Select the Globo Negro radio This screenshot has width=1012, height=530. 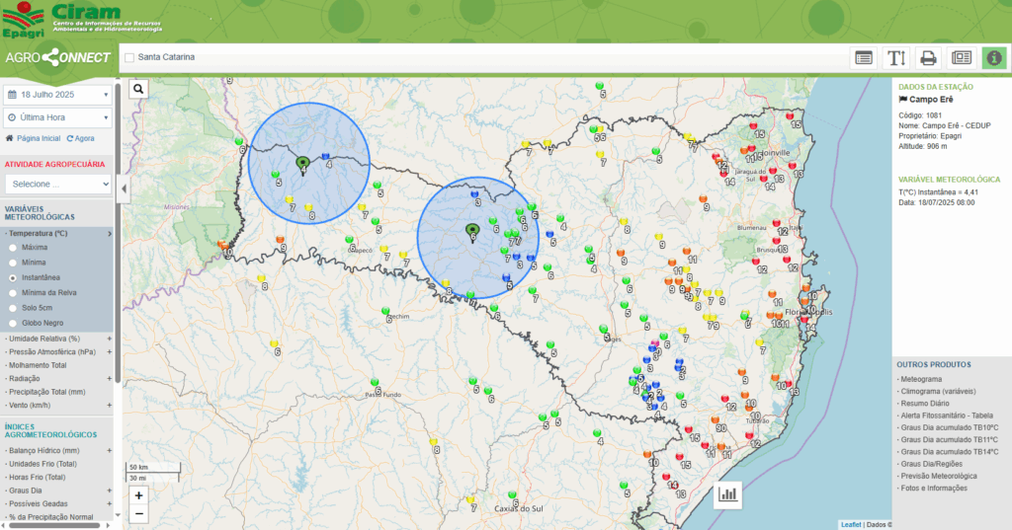point(13,323)
